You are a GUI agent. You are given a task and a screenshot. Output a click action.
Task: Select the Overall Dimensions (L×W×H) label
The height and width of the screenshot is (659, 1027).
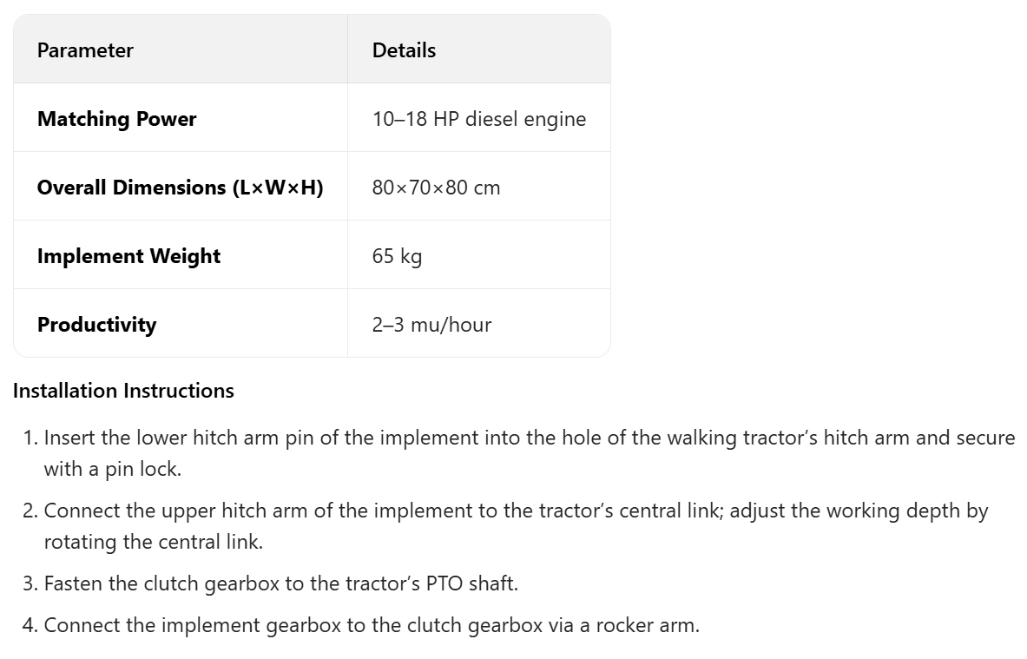click(180, 188)
